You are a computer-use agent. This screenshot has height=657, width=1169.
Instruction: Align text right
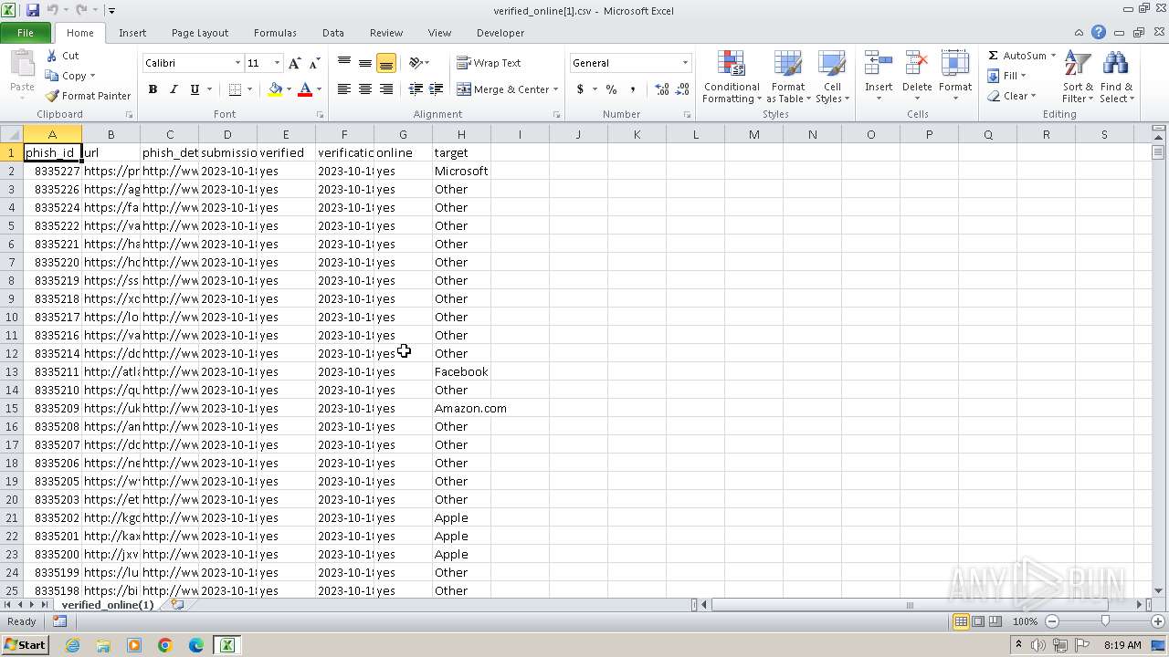386,89
